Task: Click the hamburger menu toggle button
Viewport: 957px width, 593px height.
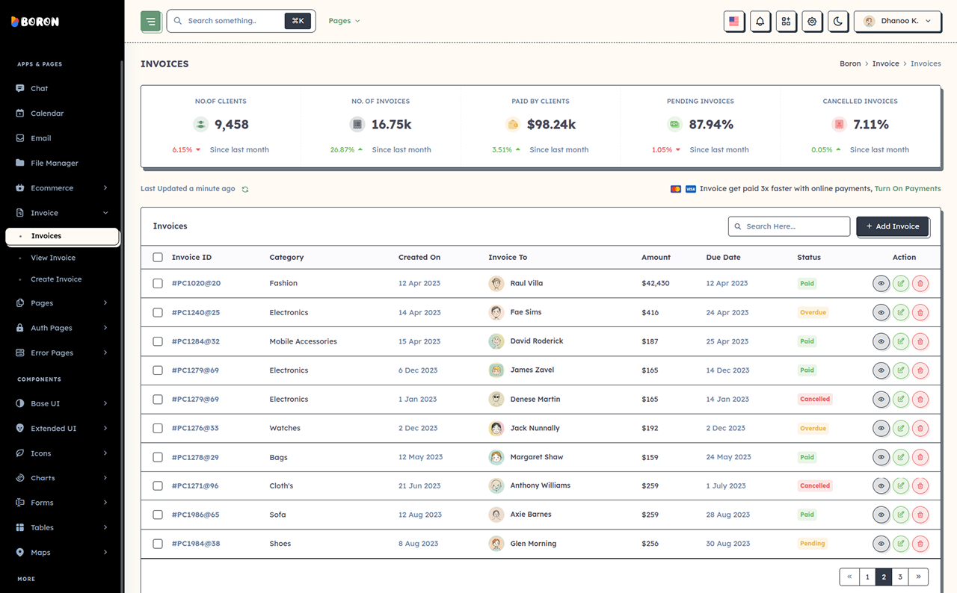Action: point(151,21)
